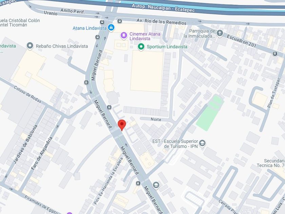Select the Rebaño Chivas Lindavista label
The image size is (285, 214).
pos(62,46)
